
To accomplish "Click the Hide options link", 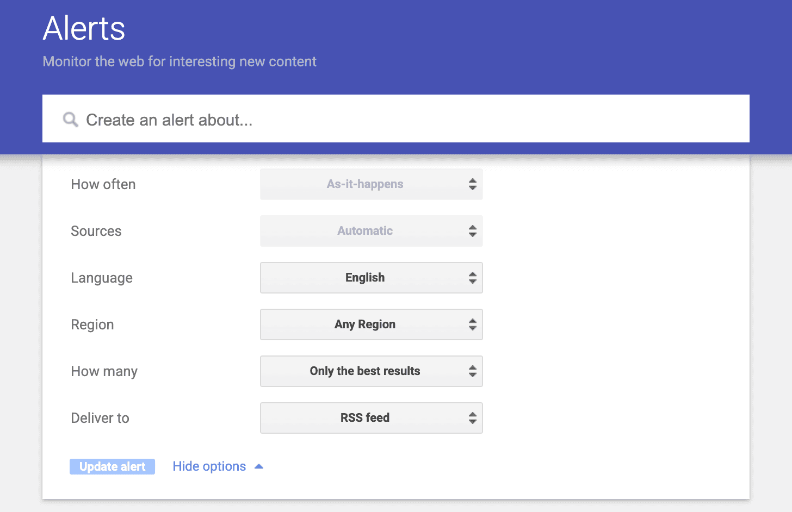I will point(209,466).
